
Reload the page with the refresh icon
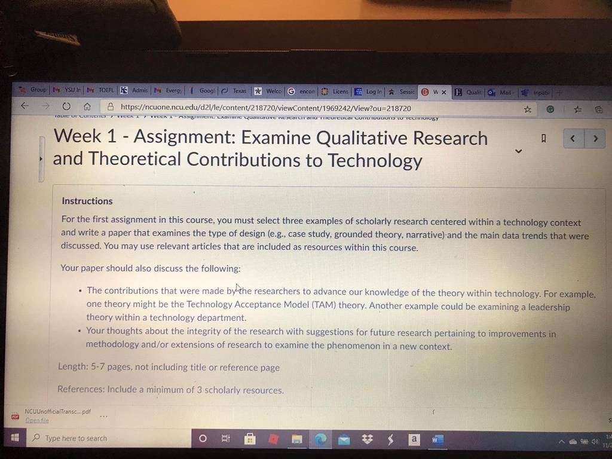pyautogui.click(x=66, y=106)
